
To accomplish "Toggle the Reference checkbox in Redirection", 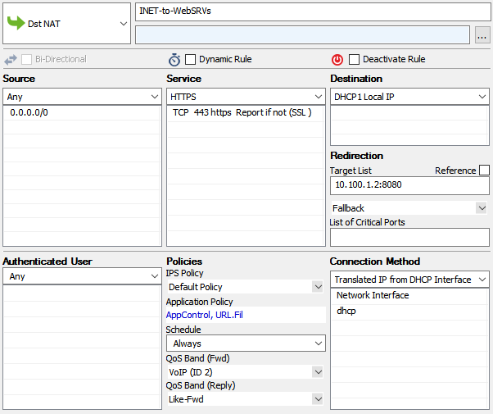I will [484, 171].
